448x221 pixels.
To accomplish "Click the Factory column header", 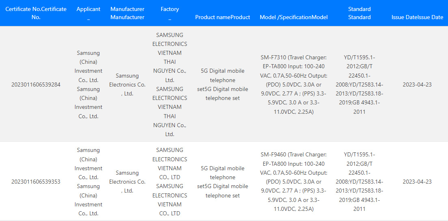I will tap(170, 13).
